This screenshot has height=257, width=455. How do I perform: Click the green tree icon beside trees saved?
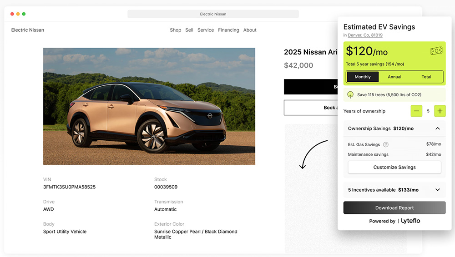[350, 95]
